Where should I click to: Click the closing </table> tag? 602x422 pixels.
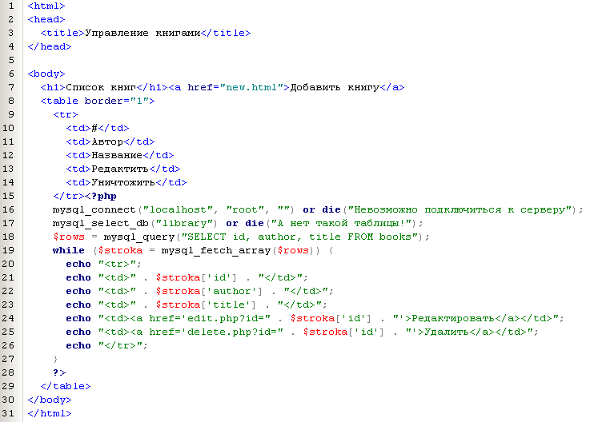pyautogui.click(x=66, y=386)
